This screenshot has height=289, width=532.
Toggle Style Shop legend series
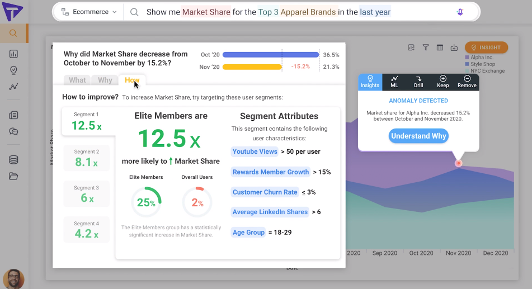(480, 64)
